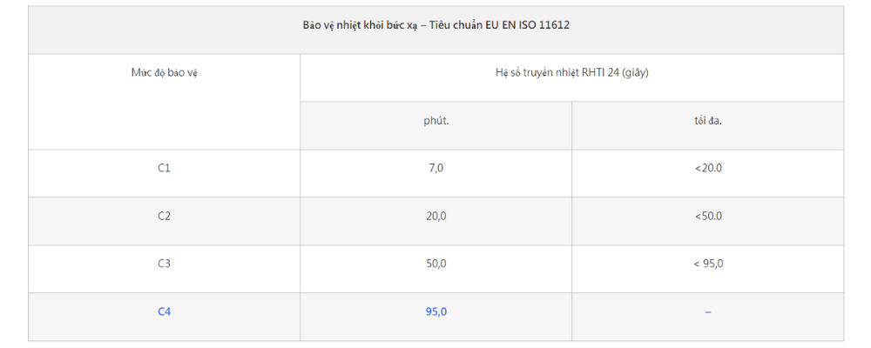Select the < 95,0 maximum value

pyautogui.click(x=707, y=264)
